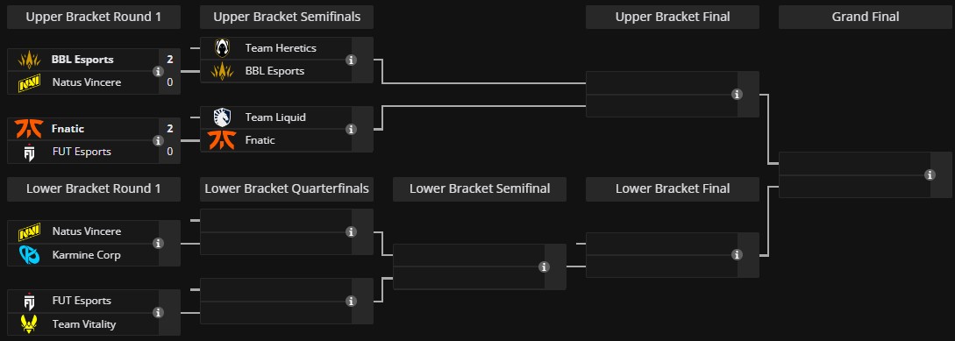Open the Team Heretics team link
This screenshot has height=341, width=955.
click(x=281, y=47)
